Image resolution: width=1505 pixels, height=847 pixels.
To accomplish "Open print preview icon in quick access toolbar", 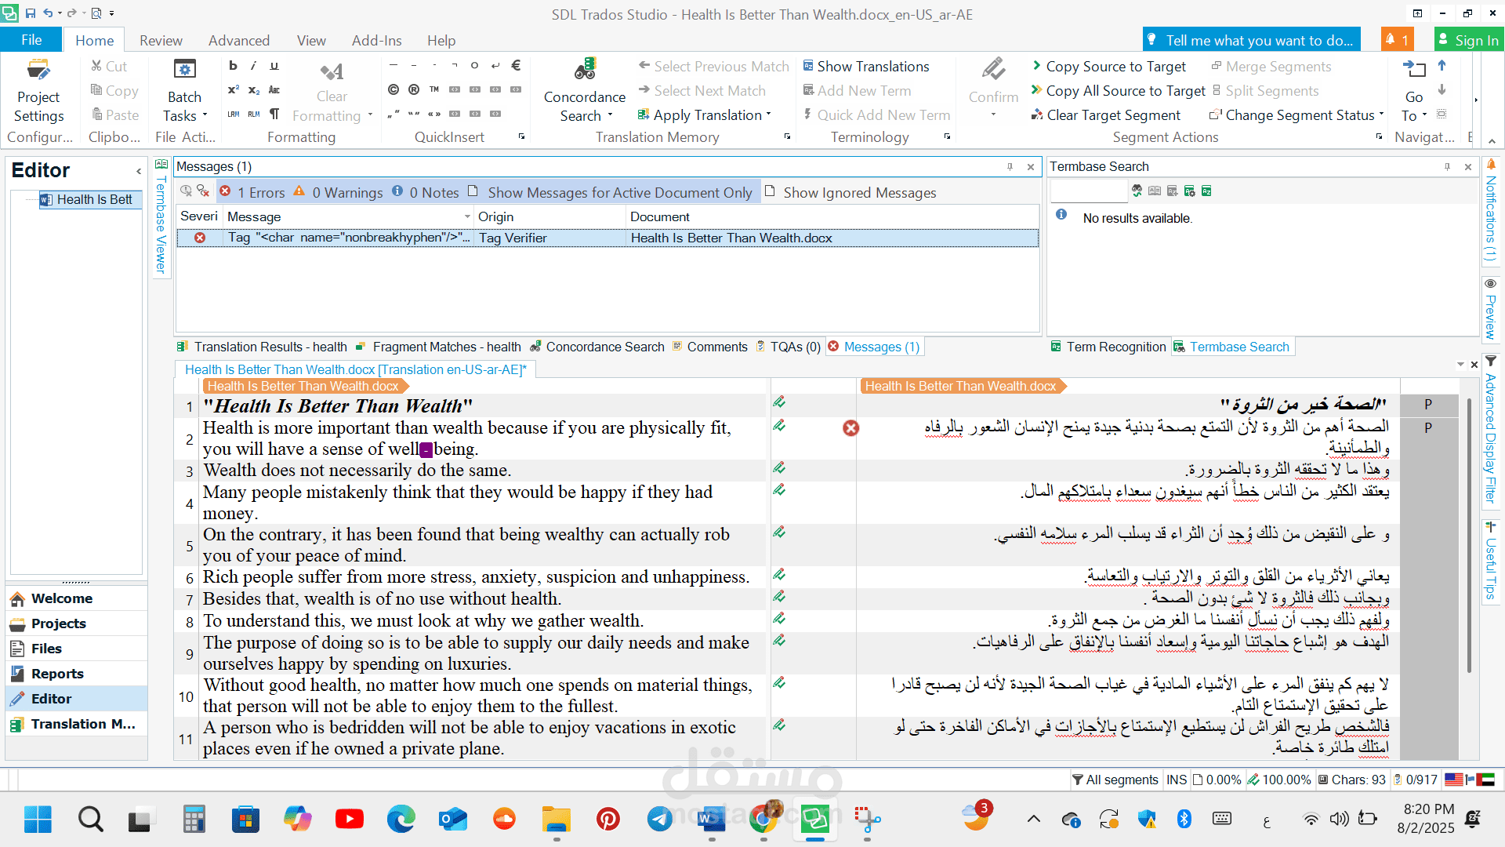I will (x=96, y=13).
